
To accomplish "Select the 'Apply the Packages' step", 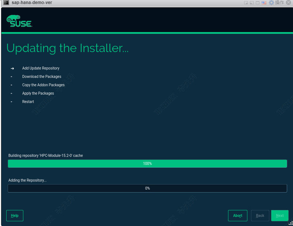I will pos(38,93).
